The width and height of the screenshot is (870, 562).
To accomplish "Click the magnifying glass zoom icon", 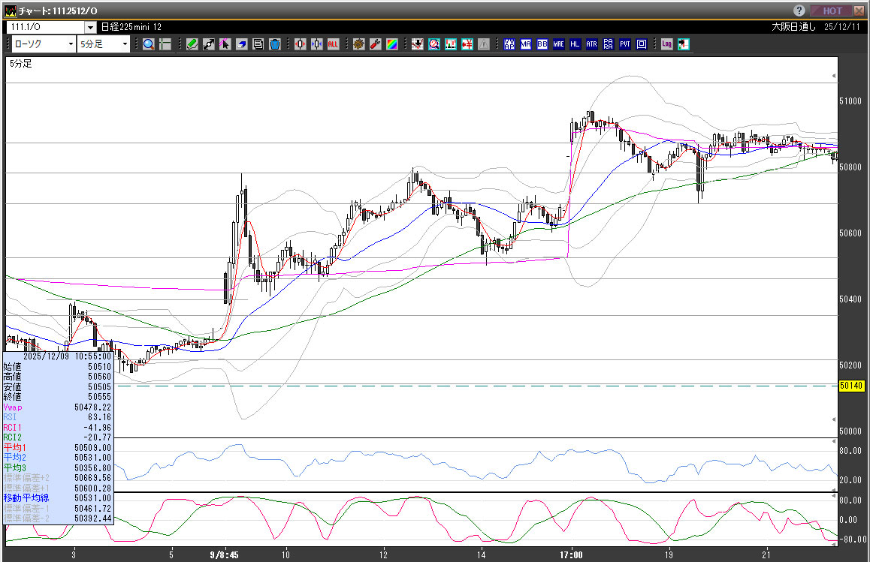I will click(x=149, y=44).
